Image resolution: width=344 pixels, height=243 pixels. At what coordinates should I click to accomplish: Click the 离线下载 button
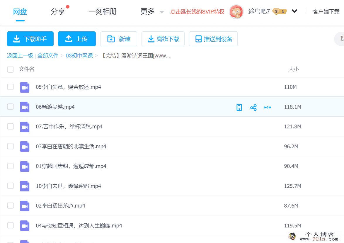pos(163,39)
